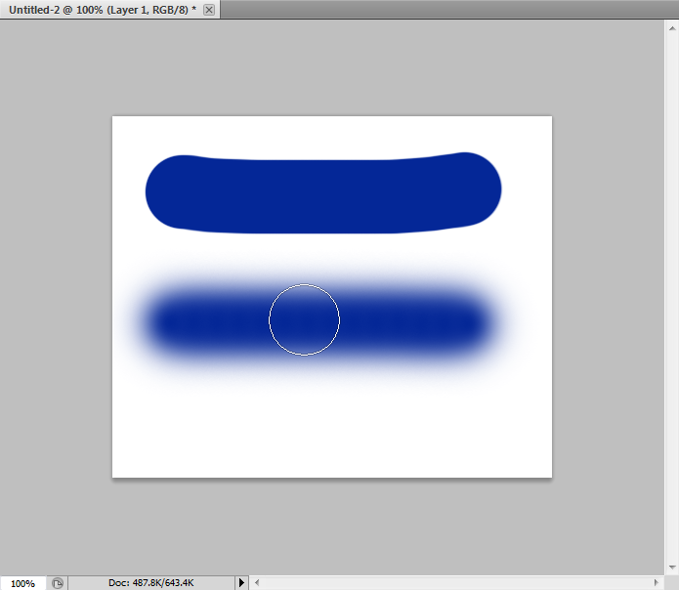Close the Untitled-2 document tab
679x590 pixels.
[x=209, y=9]
